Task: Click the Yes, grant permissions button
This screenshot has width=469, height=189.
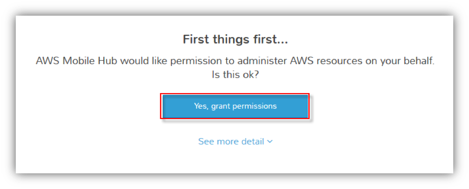Action: click(235, 106)
